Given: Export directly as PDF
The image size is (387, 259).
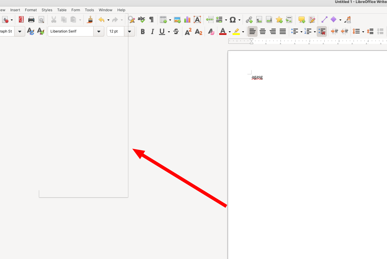Looking at the screenshot, I should click(x=21, y=20).
